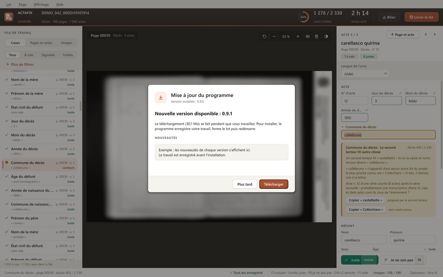Click the 55% progress ring
This screenshot has width=443, height=277.
tap(303, 17)
